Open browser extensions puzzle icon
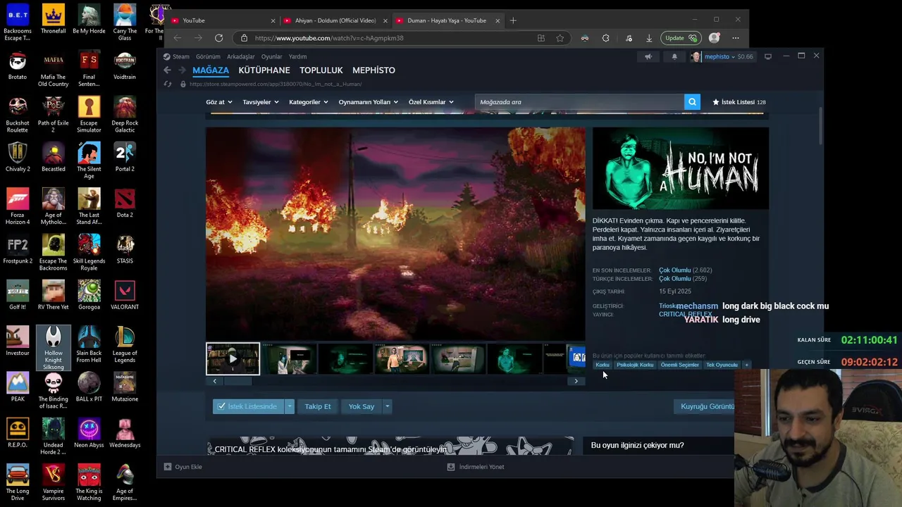This screenshot has width=902, height=507. (x=605, y=38)
